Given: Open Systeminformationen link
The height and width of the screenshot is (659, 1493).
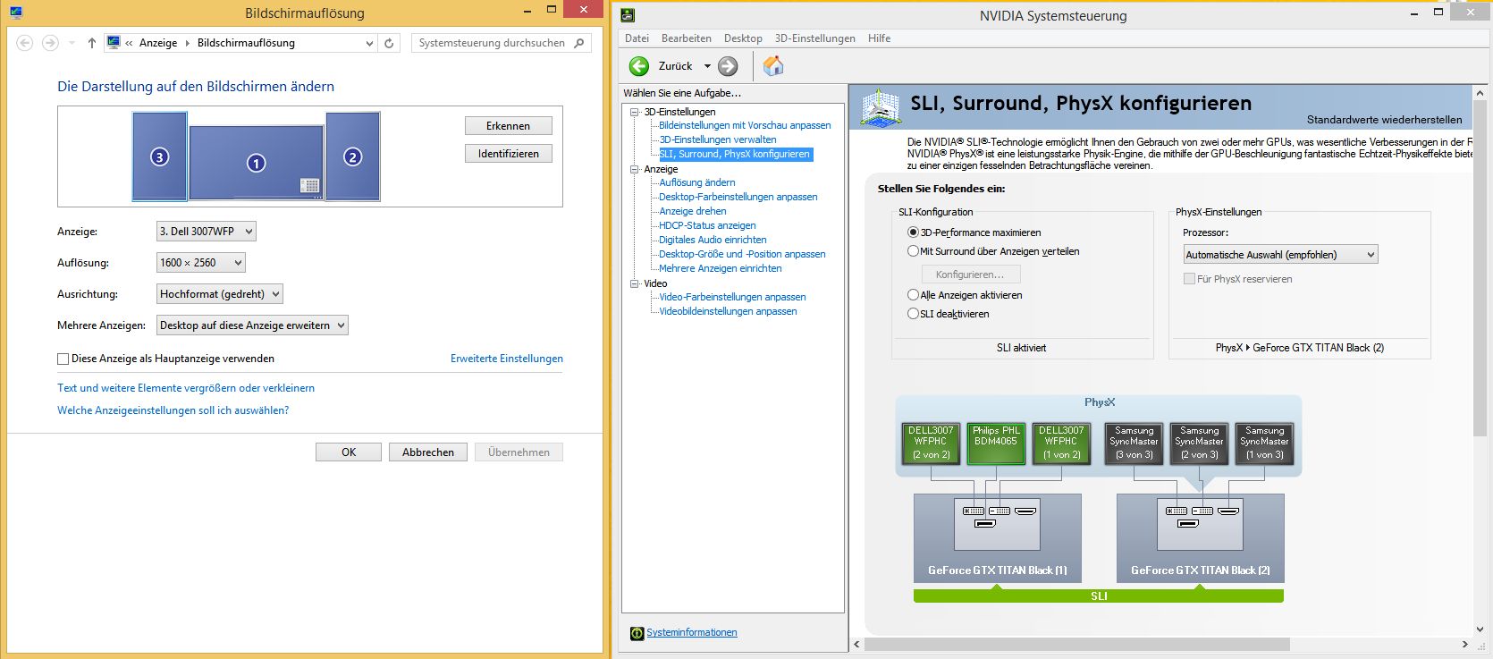Looking at the screenshot, I should [692, 632].
